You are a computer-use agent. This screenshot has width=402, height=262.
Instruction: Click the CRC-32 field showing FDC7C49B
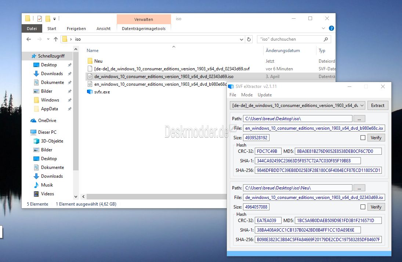pyautogui.click(x=268, y=151)
